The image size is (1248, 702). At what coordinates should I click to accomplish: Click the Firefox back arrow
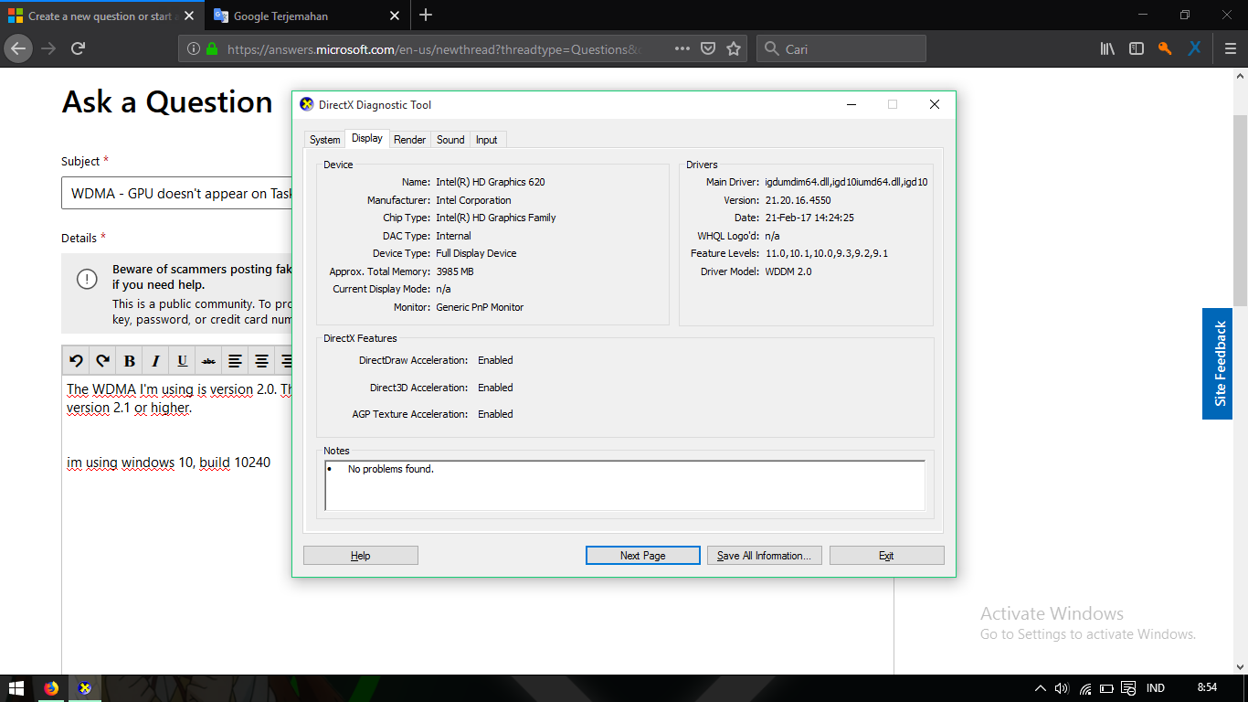click(18, 48)
